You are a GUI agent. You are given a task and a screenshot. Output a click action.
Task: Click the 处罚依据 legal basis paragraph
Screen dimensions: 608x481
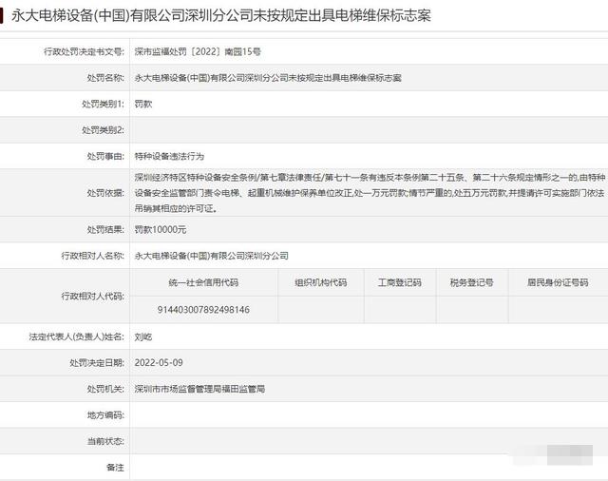click(x=366, y=192)
